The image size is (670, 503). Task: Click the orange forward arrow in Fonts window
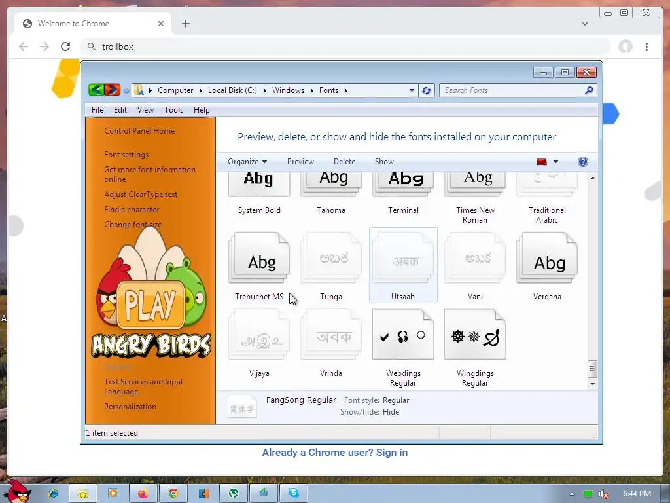click(x=113, y=90)
